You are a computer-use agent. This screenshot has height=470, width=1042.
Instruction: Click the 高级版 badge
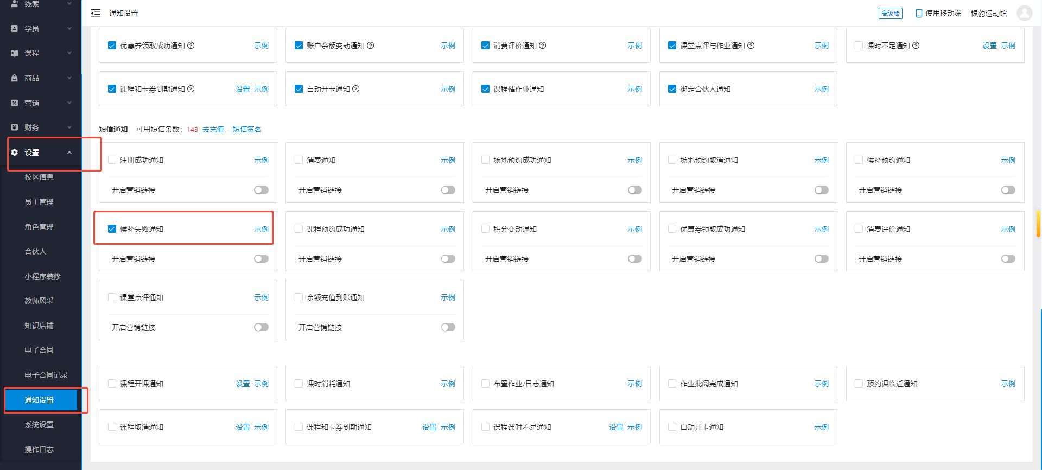coord(890,13)
